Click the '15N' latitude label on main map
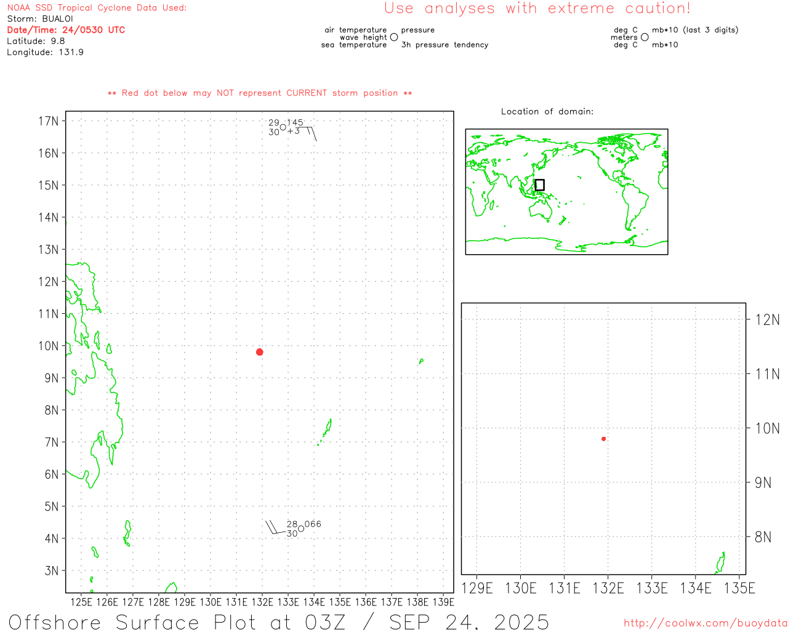Screen dimensions: 788x630 pyautogui.click(x=49, y=185)
